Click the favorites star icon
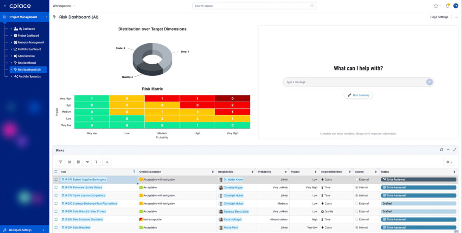The image size is (462, 233). pyautogui.click(x=436, y=6)
